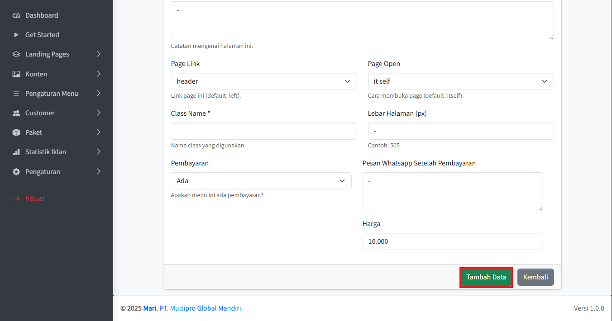Image resolution: width=612 pixels, height=321 pixels.
Task: Click the Landing Pages layers icon
Action: [16, 54]
